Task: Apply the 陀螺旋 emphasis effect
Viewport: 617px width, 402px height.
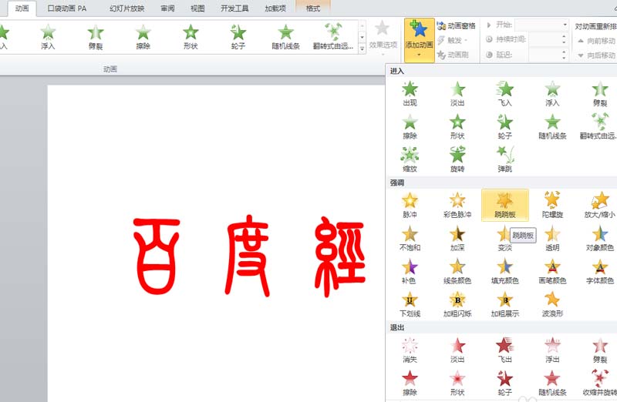Action: pos(552,206)
